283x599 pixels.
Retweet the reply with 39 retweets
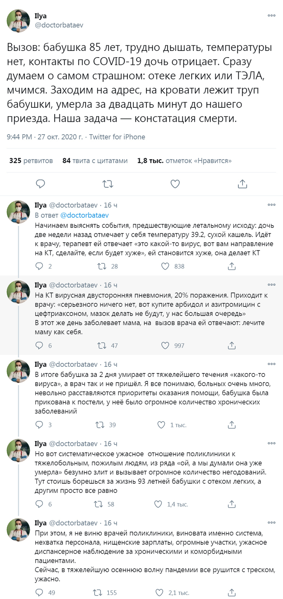click(100, 425)
